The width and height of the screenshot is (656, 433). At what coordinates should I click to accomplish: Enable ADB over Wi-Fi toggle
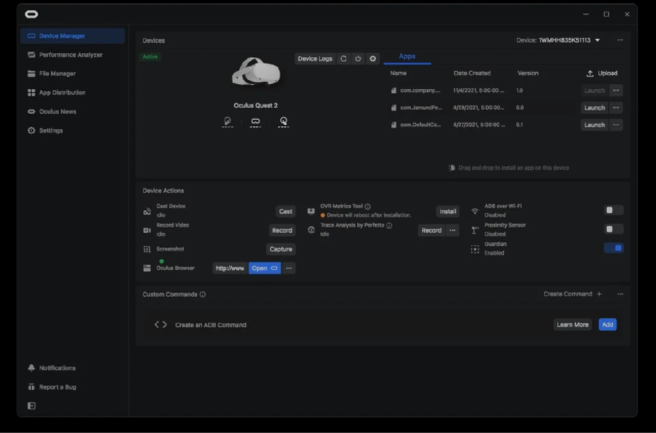point(613,211)
